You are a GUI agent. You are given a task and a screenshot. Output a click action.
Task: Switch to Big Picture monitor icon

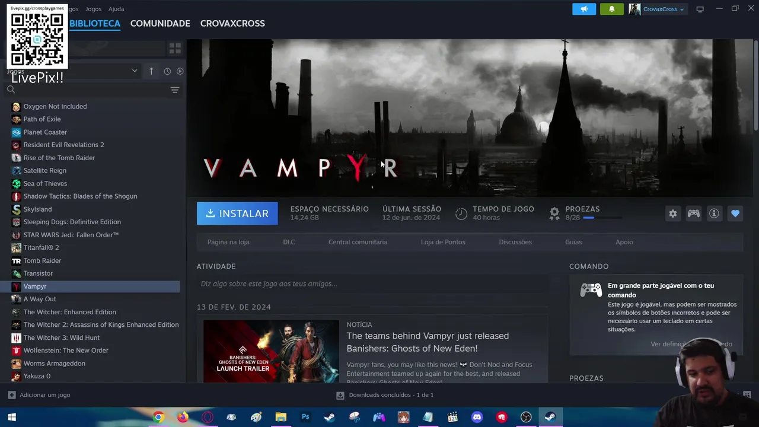click(700, 9)
